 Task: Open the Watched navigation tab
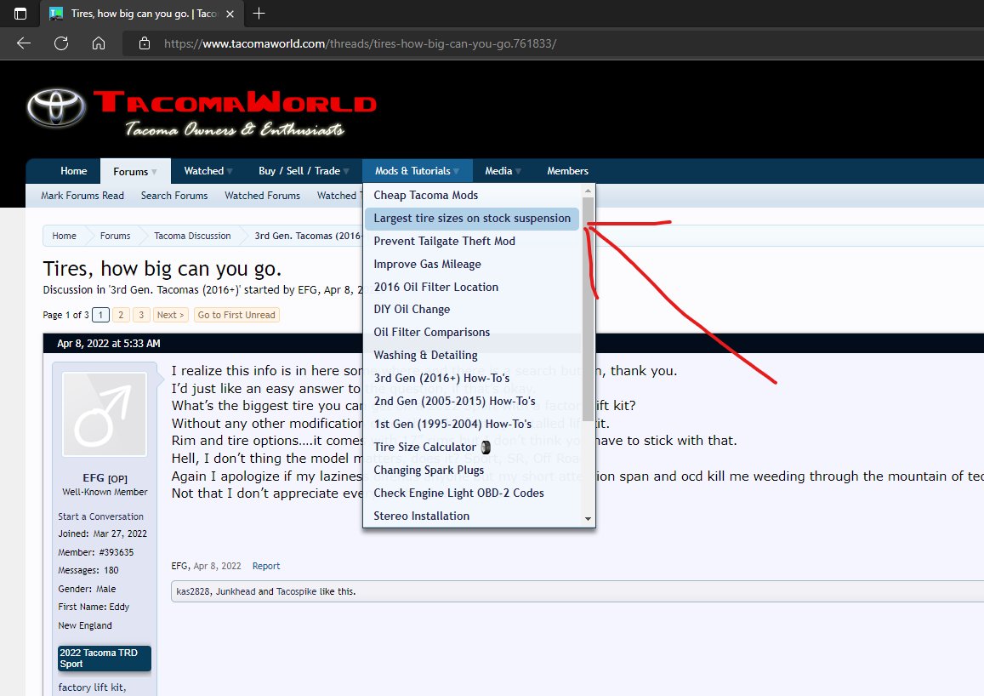point(203,171)
